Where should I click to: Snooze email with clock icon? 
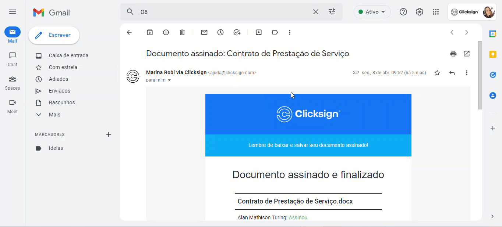(x=220, y=32)
